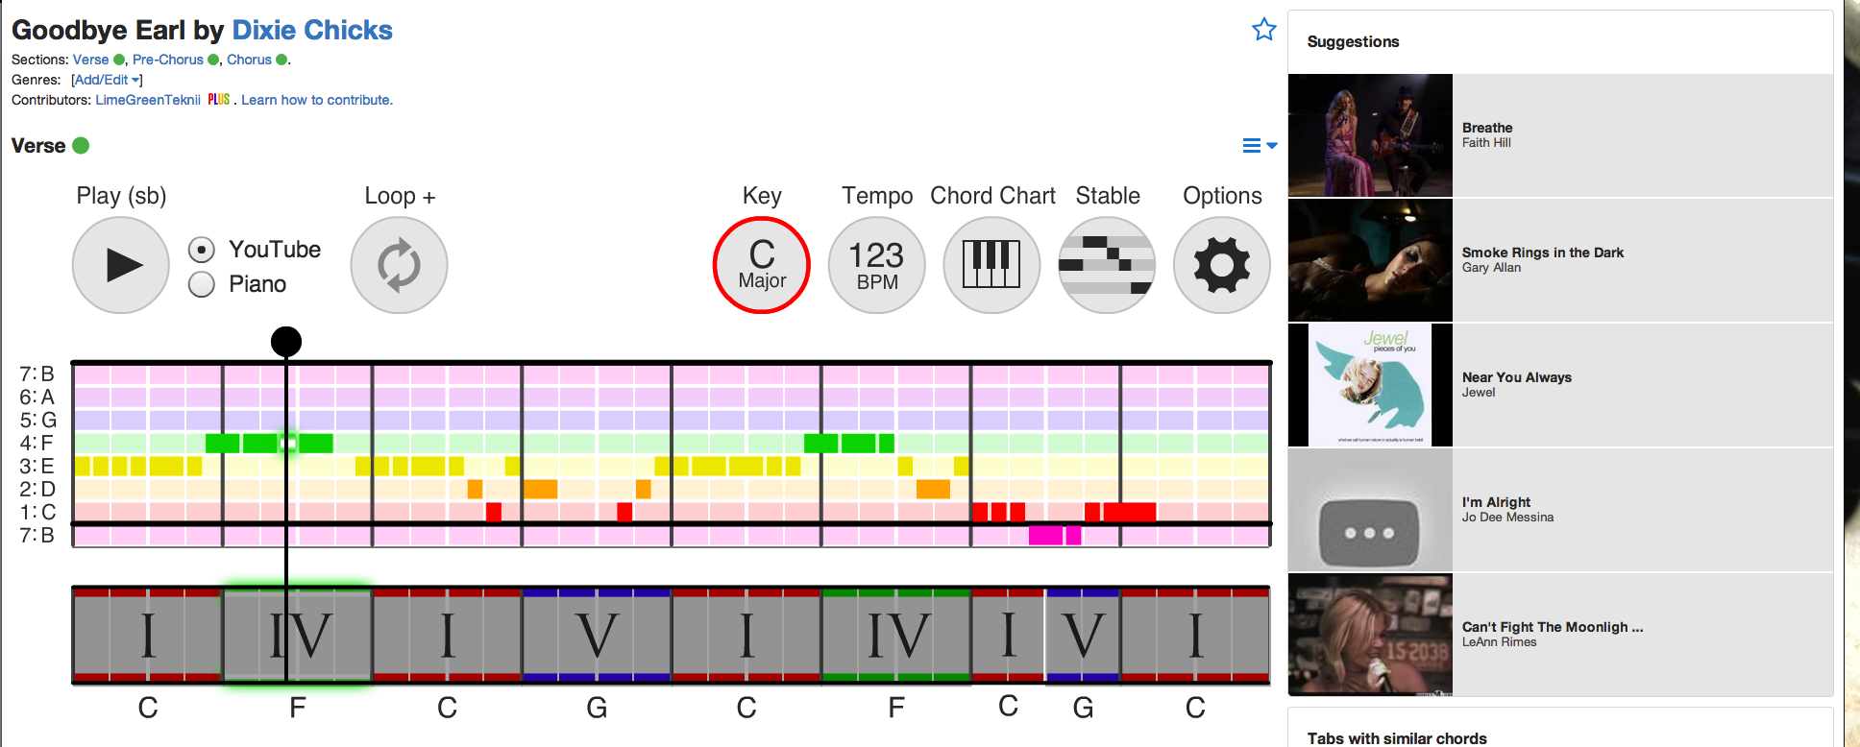This screenshot has height=747, width=1860.
Task: Open the Verse section hamburger menu
Action: (x=1260, y=146)
